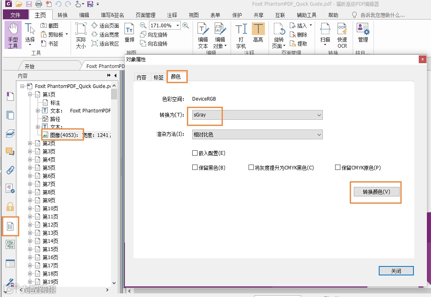Click the Close (关闭) button
Screen dimensions: 431x297
click(396, 271)
